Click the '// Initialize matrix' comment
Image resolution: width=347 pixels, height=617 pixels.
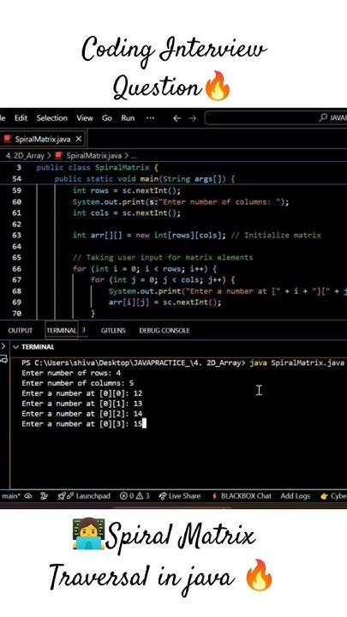click(276, 236)
